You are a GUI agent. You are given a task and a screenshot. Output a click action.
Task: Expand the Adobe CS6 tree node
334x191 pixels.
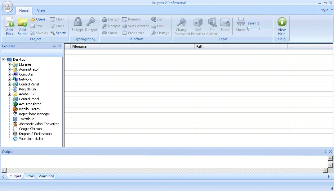point(9,94)
